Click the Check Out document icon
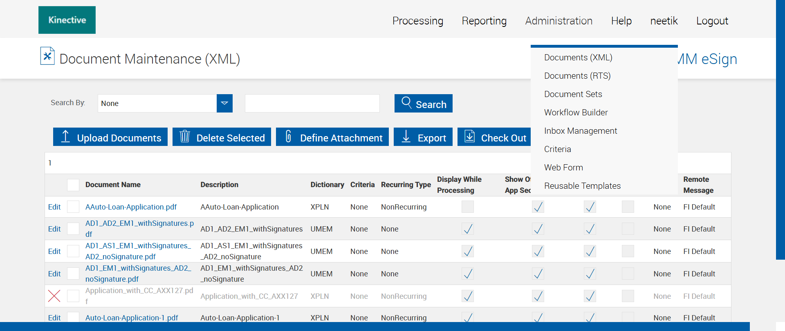The height and width of the screenshot is (331, 785). tap(470, 137)
